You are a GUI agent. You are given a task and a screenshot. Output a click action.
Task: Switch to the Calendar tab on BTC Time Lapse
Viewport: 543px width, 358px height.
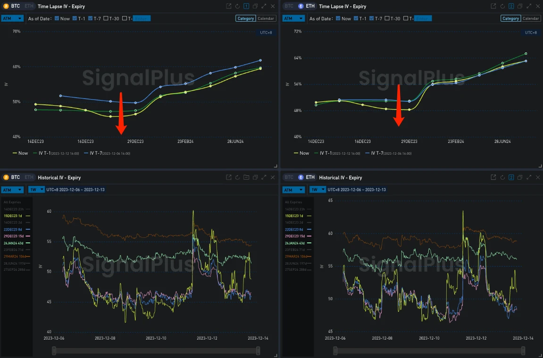(x=266, y=18)
